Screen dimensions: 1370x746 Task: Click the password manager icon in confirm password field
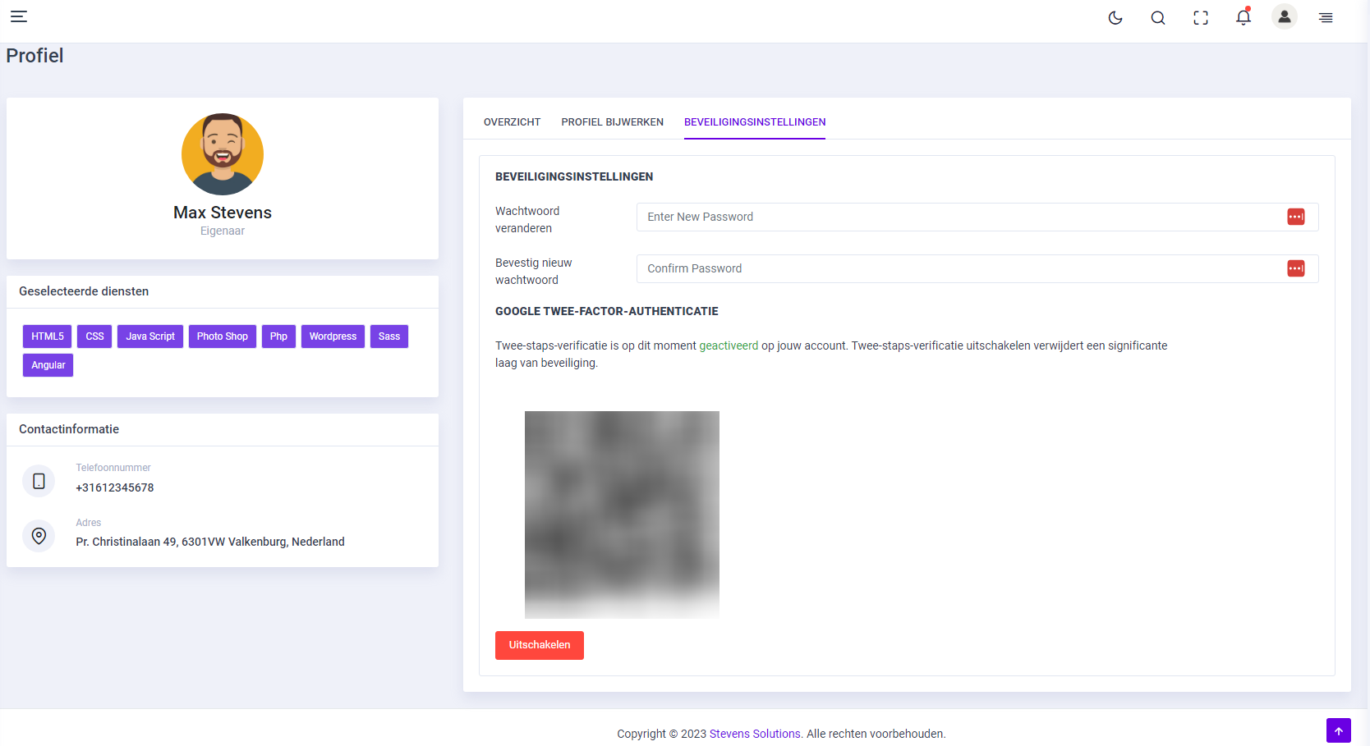[1296, 268]
